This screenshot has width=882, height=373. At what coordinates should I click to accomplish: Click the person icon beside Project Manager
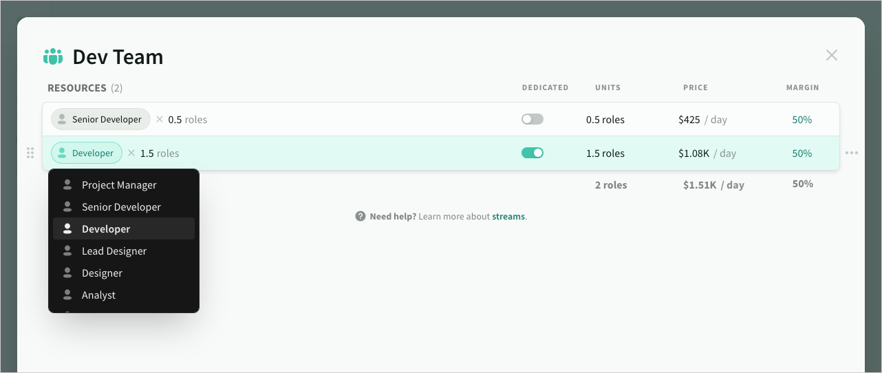click(67, 184)
